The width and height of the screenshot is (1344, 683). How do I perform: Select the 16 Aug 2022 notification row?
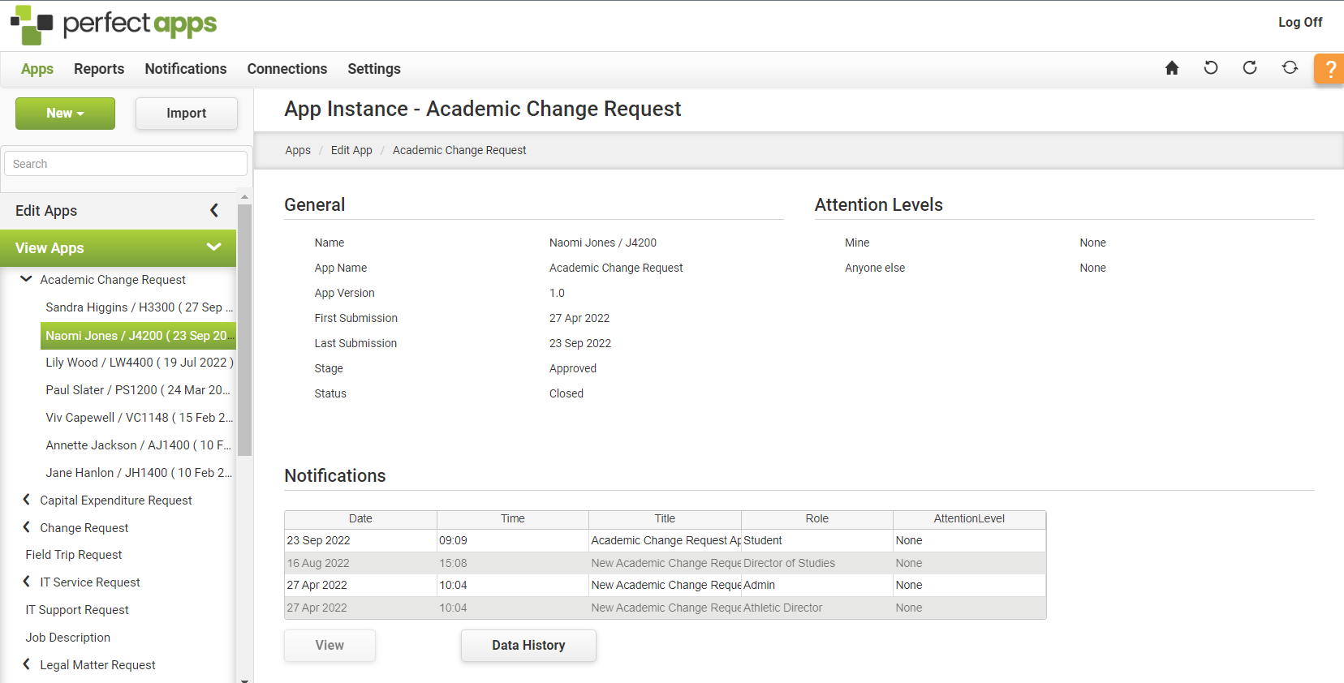[665, 563]
